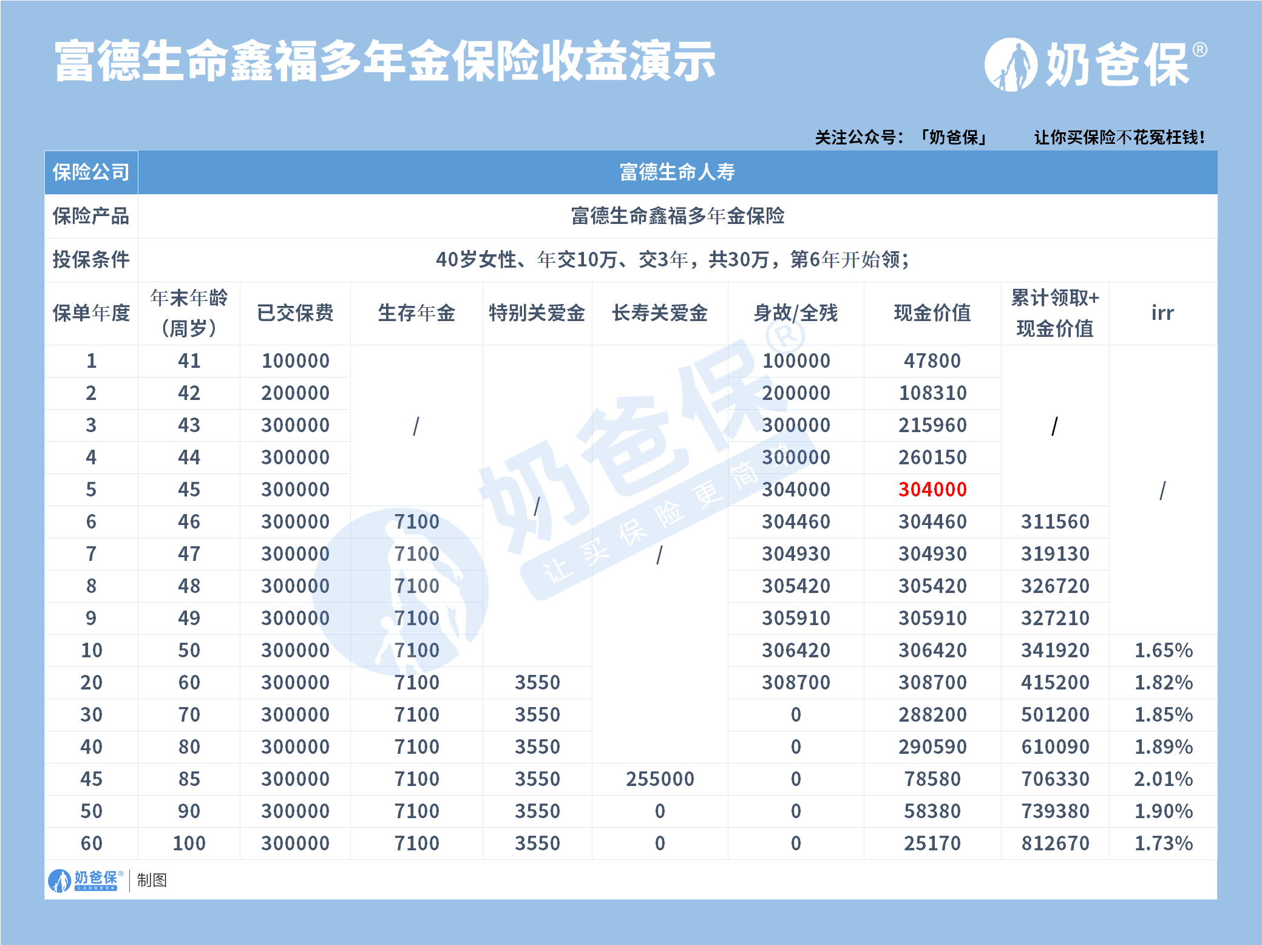Select the title 富德生命鑫福多年金保险收益演示
Image resolution: width=1262 pixels, height=945 pixels.
[385, 61]
